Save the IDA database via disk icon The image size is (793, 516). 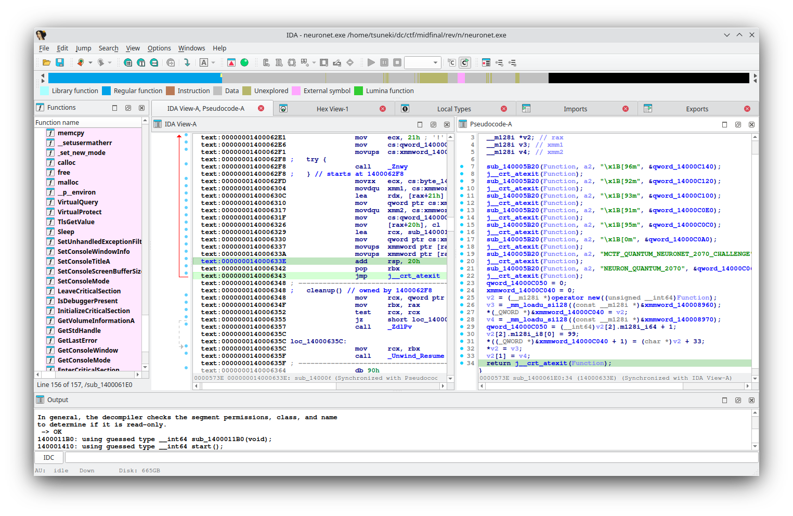(59, 62)
